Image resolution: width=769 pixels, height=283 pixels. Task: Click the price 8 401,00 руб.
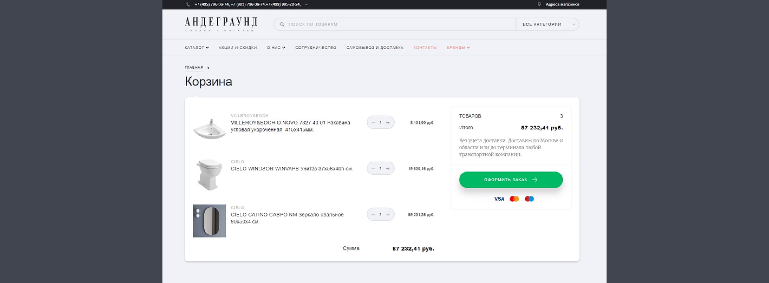[422, 123]
